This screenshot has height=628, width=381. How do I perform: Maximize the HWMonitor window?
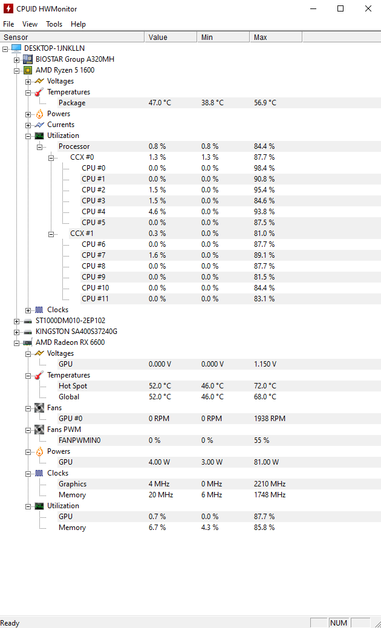point(340,8)
